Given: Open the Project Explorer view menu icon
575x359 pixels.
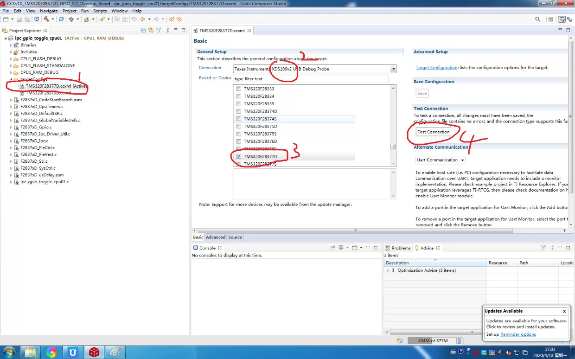Looking at the screenshot, I should (x=168, y=30).
